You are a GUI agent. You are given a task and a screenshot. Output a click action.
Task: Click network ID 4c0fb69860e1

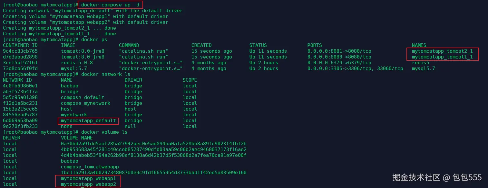[x=20, y=86]
